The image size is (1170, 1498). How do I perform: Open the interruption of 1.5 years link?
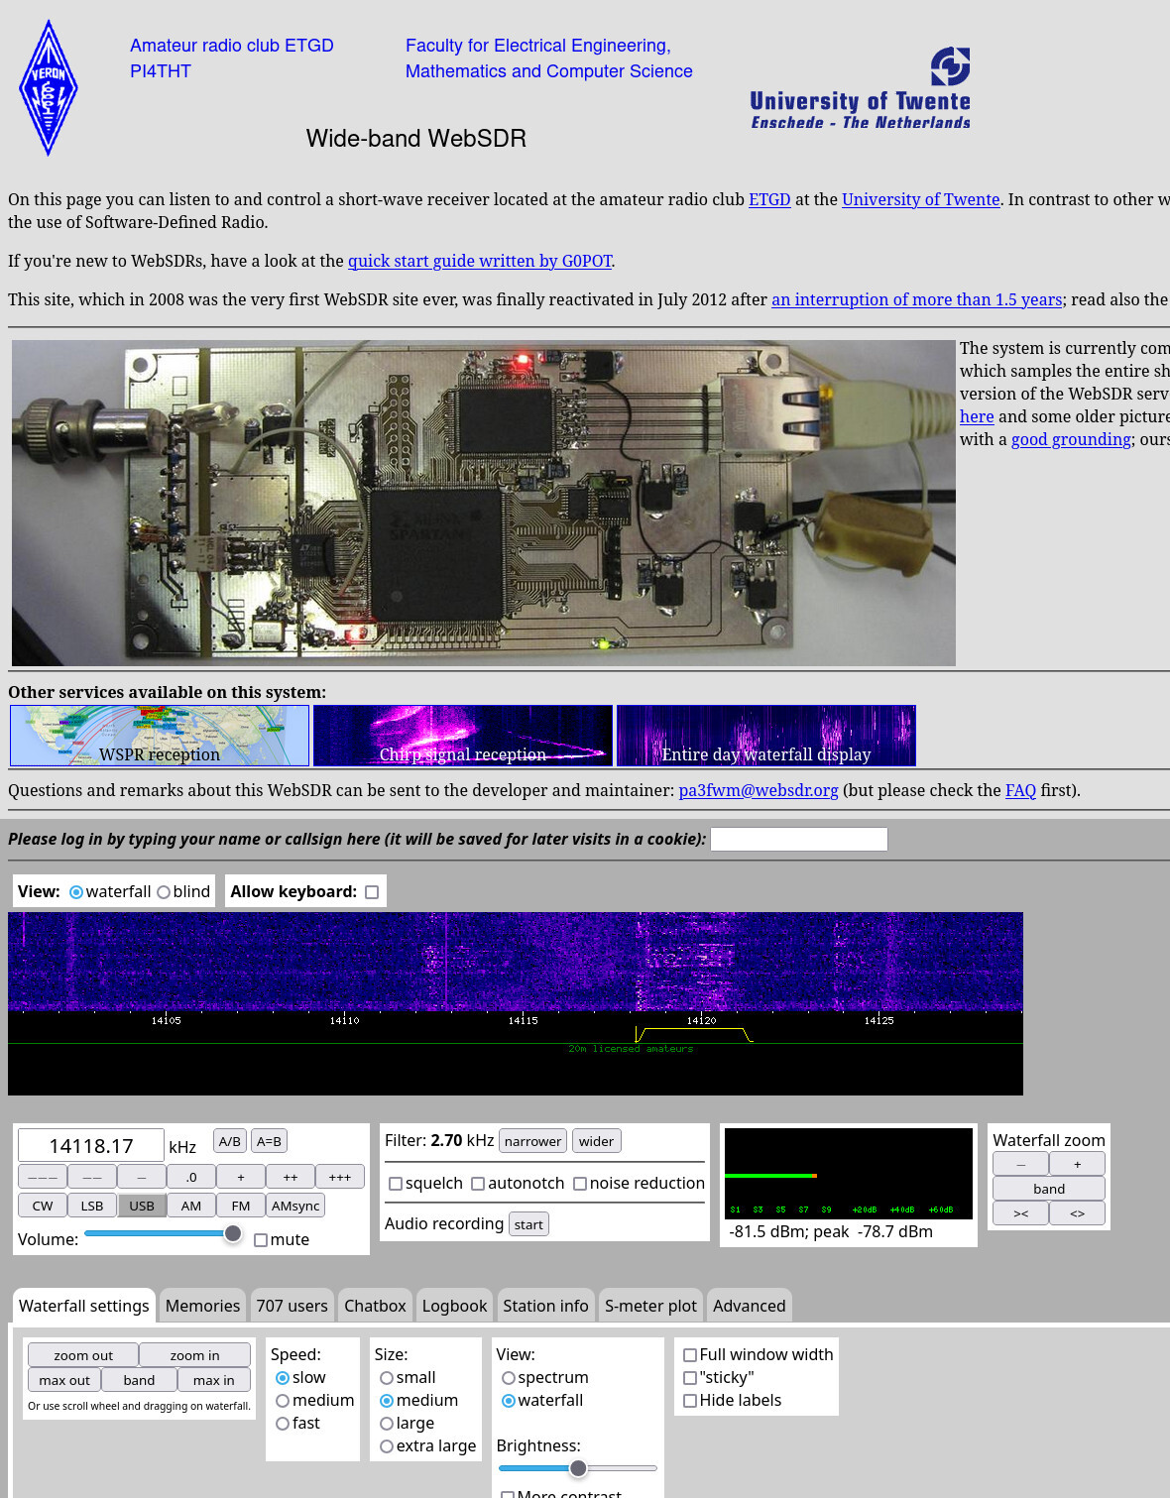click(x=917, y=299)
